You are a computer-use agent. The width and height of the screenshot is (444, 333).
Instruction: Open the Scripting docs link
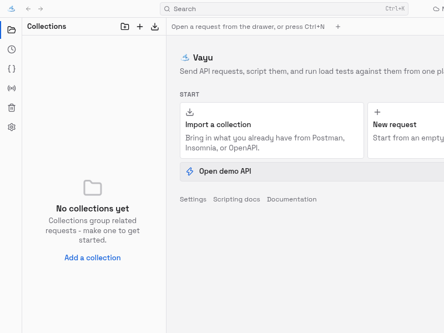[236, 199]
